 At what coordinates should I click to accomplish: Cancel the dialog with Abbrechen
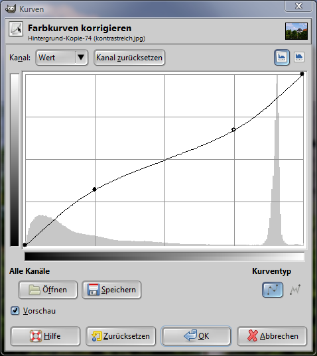point(272,336)
